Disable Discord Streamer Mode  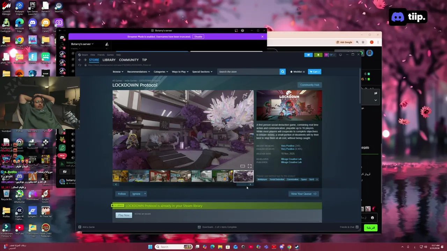[x=198, y=37]
